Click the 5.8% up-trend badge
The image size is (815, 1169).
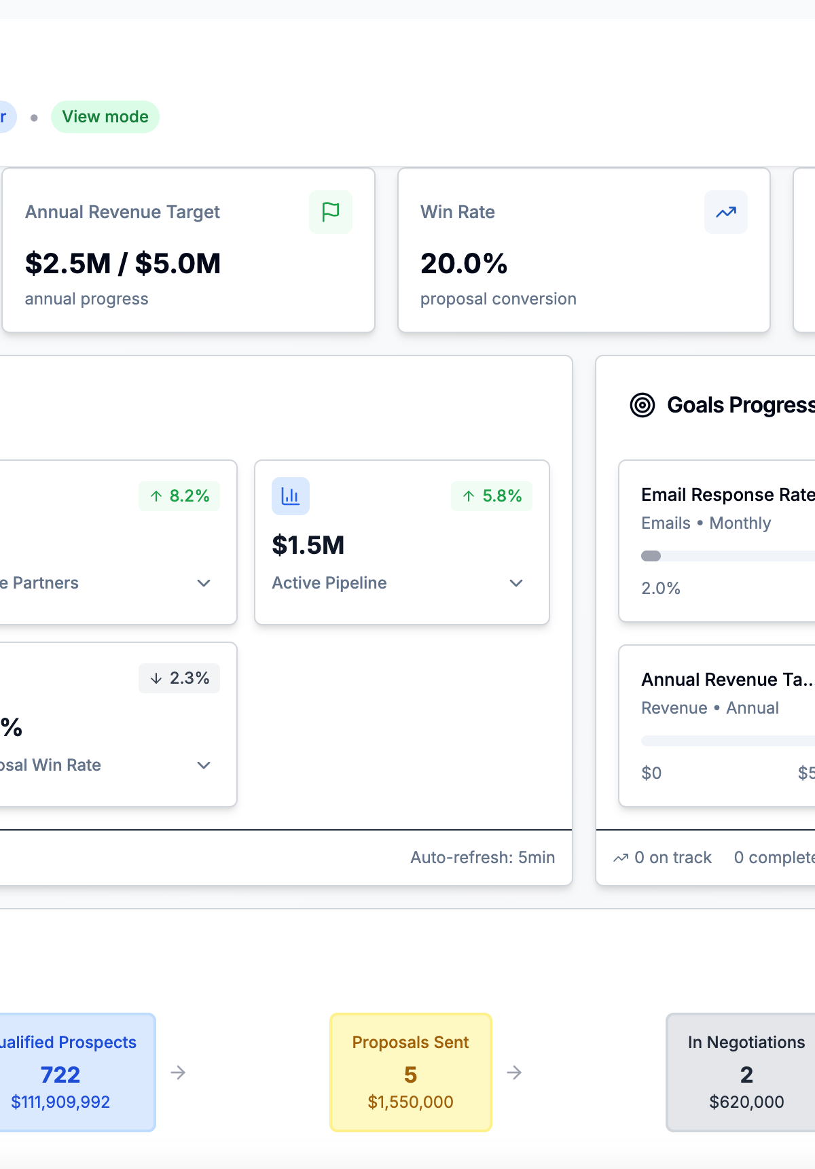(492, 496)
